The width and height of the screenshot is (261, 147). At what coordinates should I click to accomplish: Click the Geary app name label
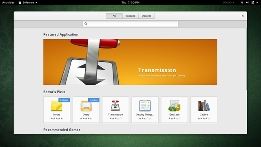click(86, 115)
